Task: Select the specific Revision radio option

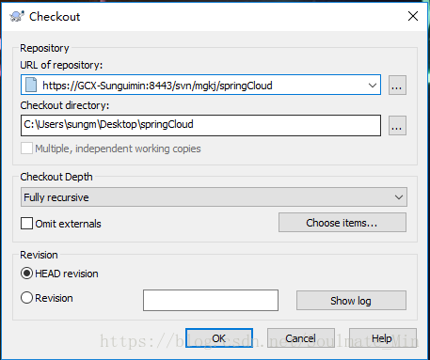Action: point(26,298)
